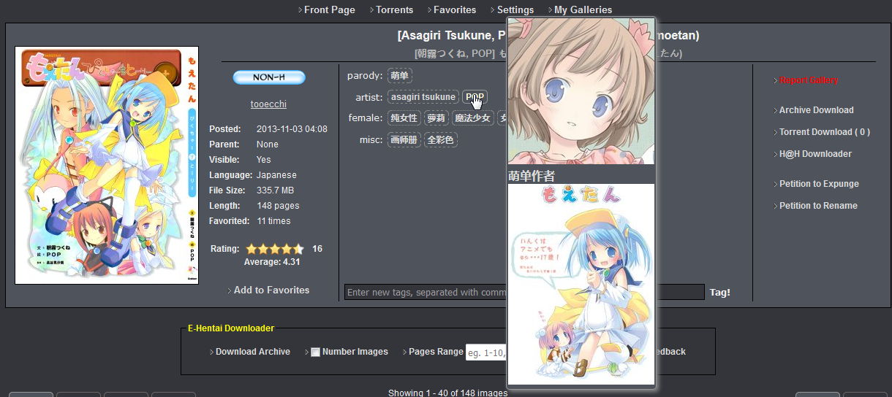Screen dimensions: 892x397
Task: Open the Torrent Download link
Action: click(824, 132)
